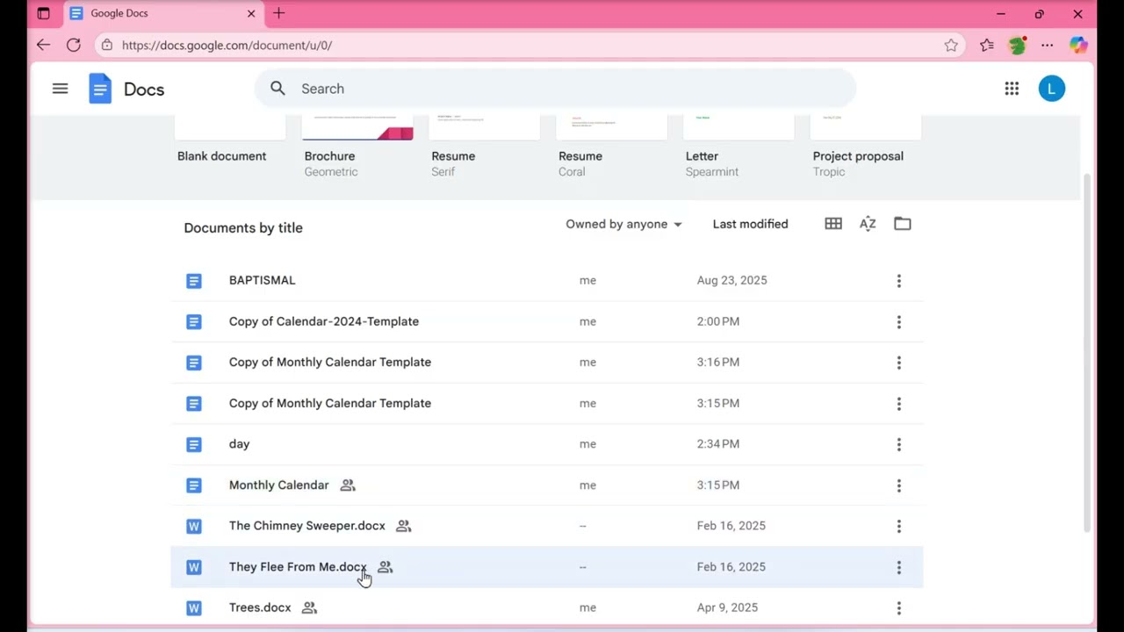Bookmark this page with the star icon
Image resolution: width=1124 pixels, height=632 pixels.
951,45
